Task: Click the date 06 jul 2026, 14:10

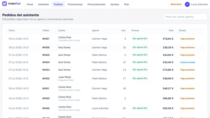Action: pyautogui.click(x=18, y=88)
